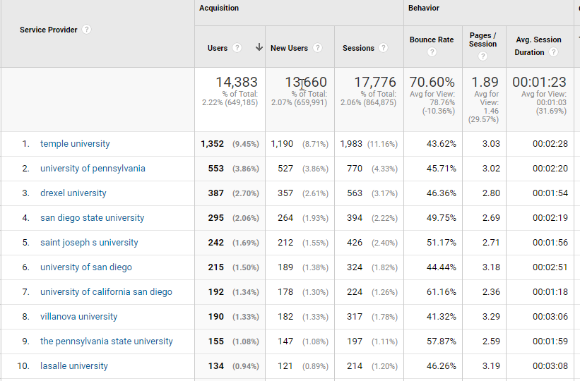Open university of pennsylvania service provider
The width and height of the screenshot is (580, 381).
93,169
